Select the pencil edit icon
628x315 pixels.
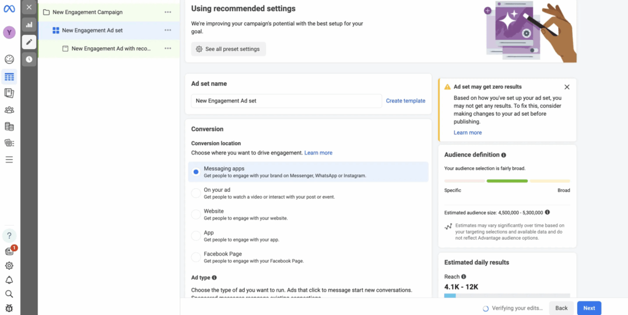(x=29, y=42)
